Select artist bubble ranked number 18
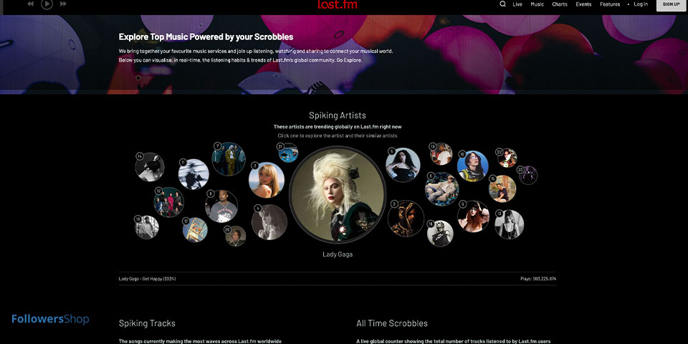Screen dimensions: 688x344 (146, 227)
